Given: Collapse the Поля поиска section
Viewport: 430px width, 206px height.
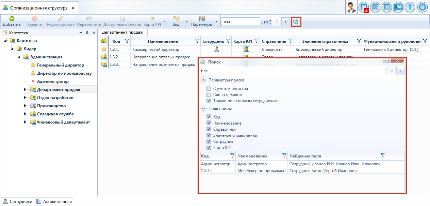Looking at the screenshot, I should 203,109.
